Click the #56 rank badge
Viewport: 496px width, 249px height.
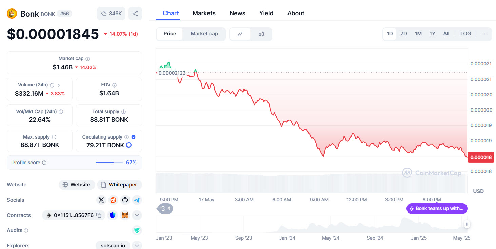coord(64,14)
